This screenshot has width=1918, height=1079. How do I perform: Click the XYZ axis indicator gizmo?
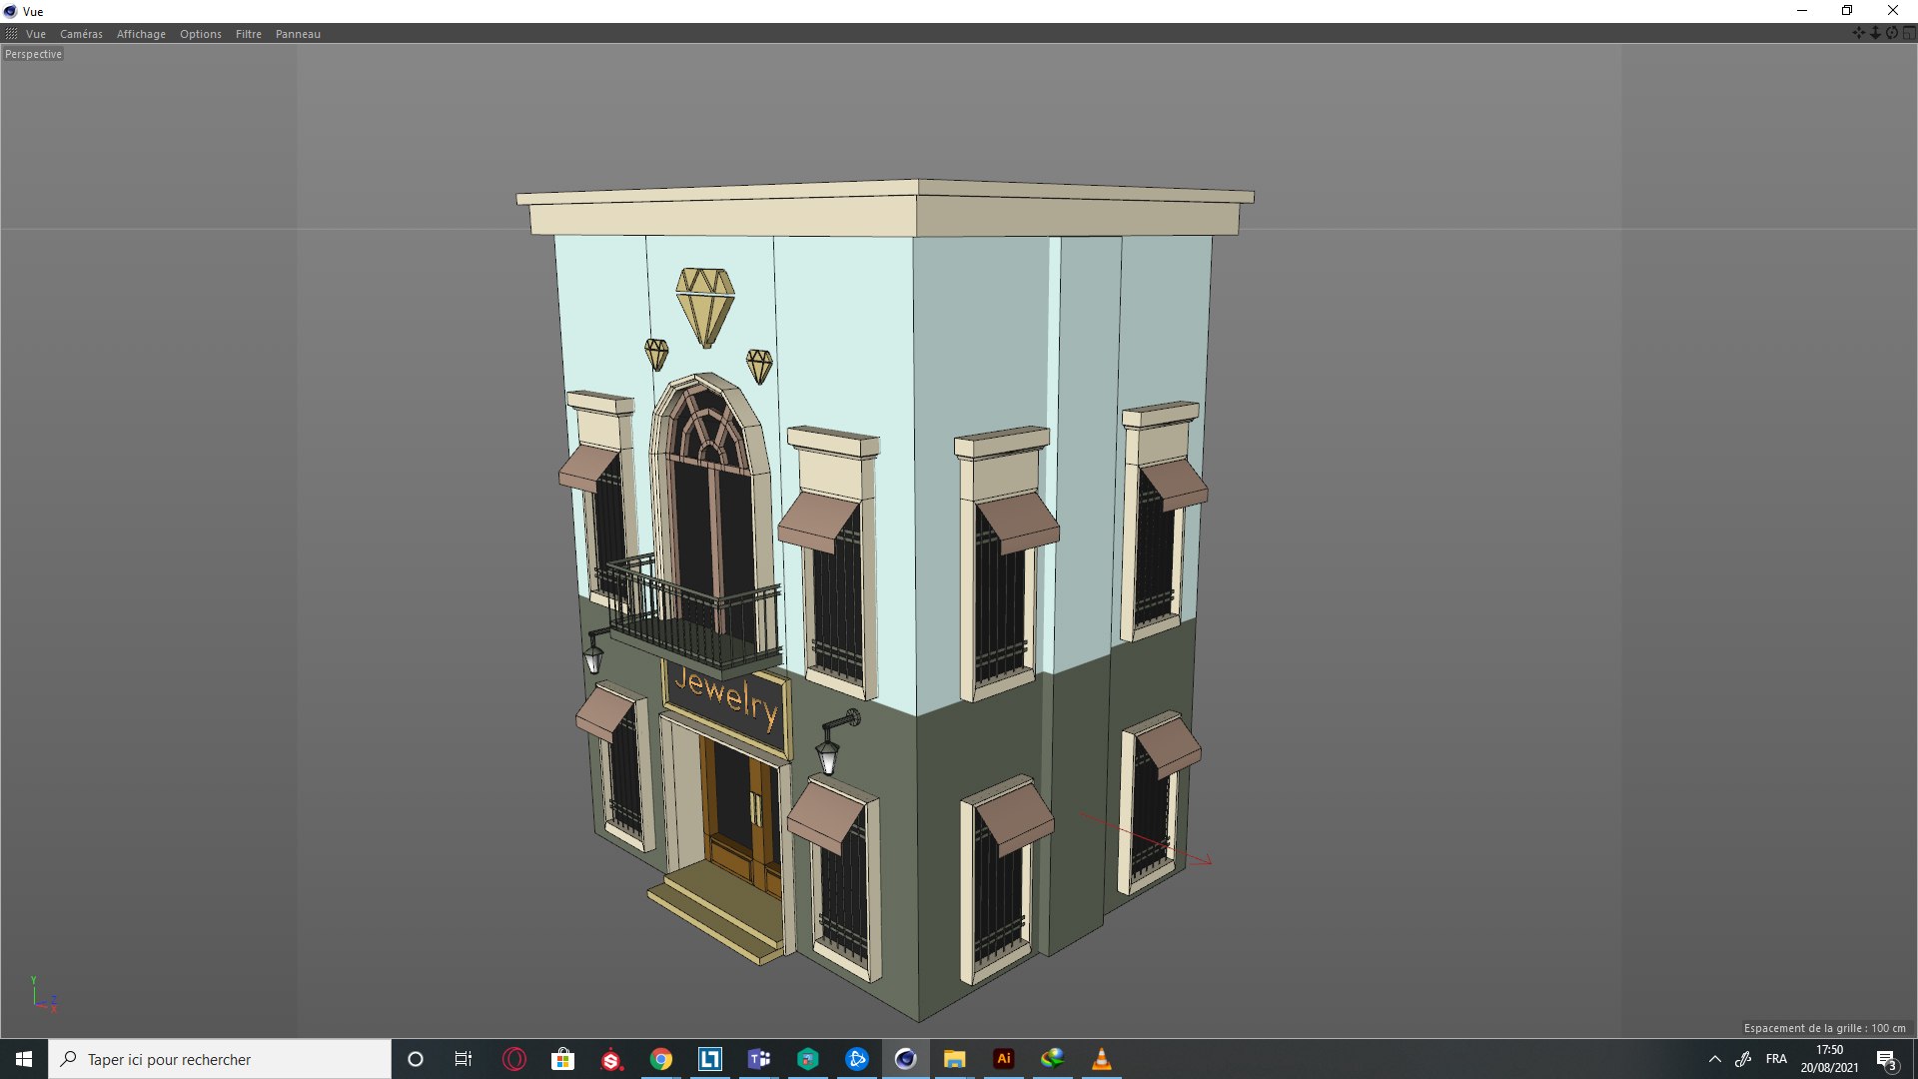(43, 995)
